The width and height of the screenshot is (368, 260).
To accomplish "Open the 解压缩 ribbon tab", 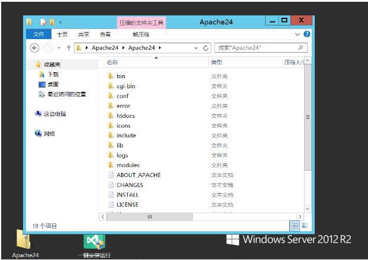I will tap(141, 34).
